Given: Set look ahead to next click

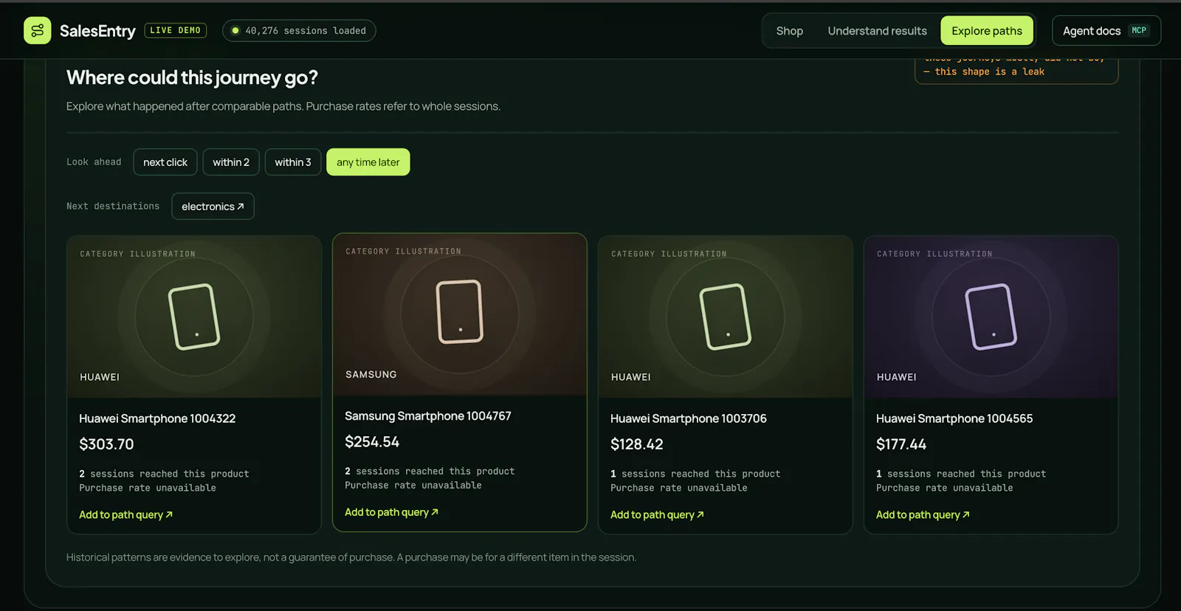Looking at the screenshot, I should click(x=165, y=162).
